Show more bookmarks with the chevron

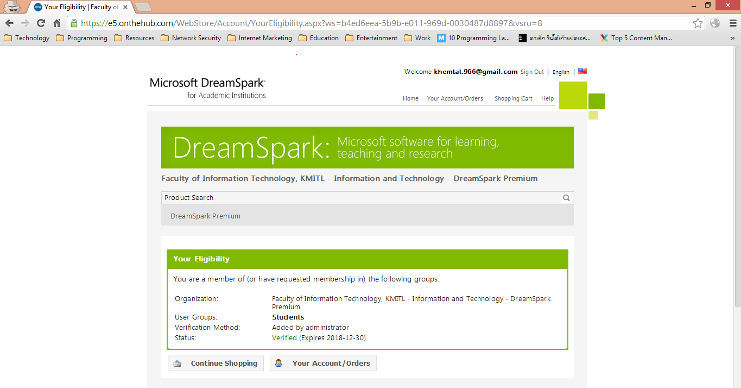(732, 38)
